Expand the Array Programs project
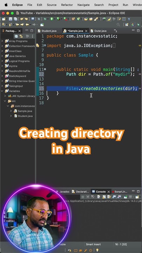This screenshot has height=253, width=142. pyautogui.click(x=2, y=41)
